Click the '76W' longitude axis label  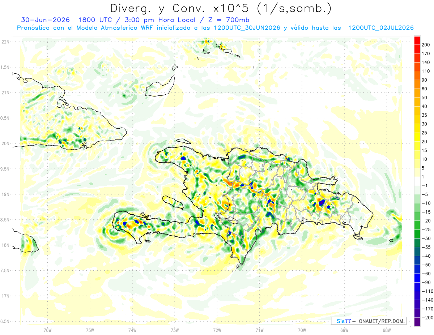click(x=47, y=330)
